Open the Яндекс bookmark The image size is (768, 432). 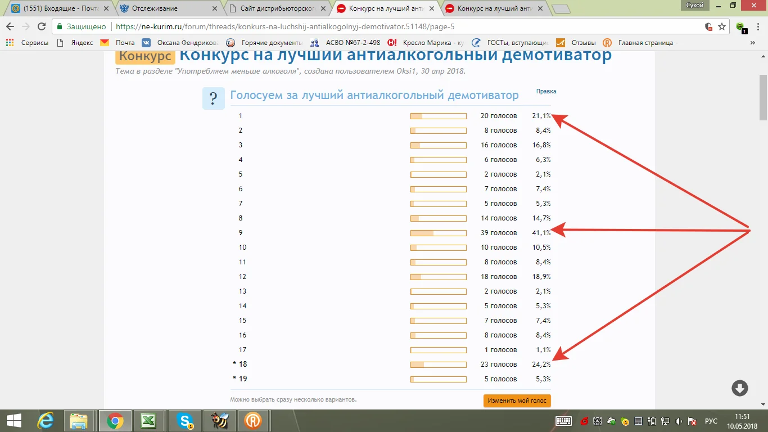click(x=76, y=43)
